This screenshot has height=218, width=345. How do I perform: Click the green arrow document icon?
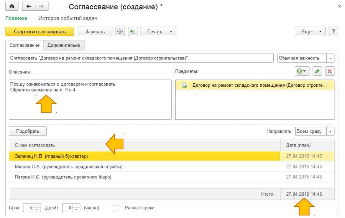point(132,31)
